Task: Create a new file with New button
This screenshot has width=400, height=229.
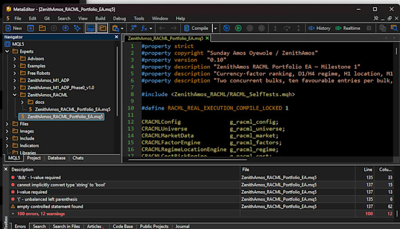Action: [14, 28]
